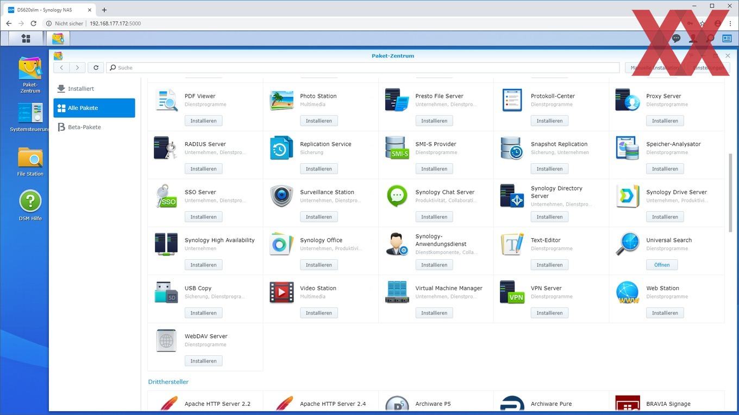Screen dimensions: 739x415
Task: Click the USB Copy package icon
Action: coord(166,292)
